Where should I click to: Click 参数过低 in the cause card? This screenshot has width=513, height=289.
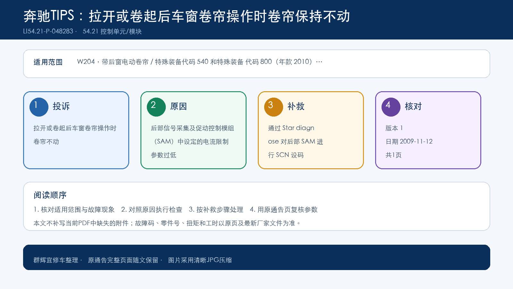click(x=164, y=155)
